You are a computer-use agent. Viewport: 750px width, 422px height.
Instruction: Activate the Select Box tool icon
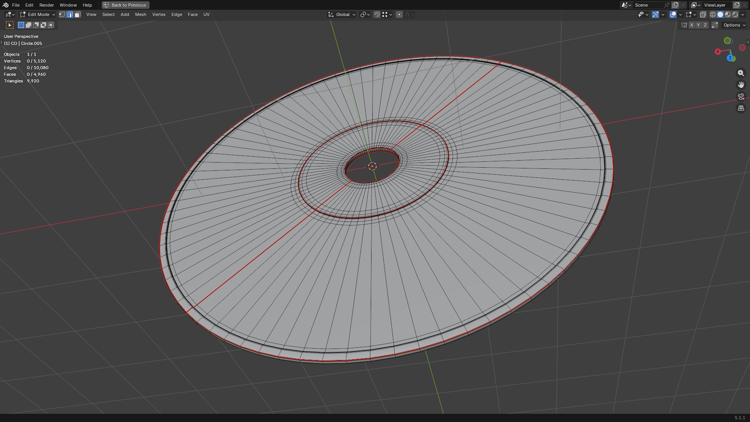[10, 25]
